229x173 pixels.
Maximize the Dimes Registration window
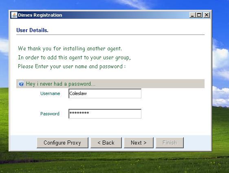(x=199, y=15)
